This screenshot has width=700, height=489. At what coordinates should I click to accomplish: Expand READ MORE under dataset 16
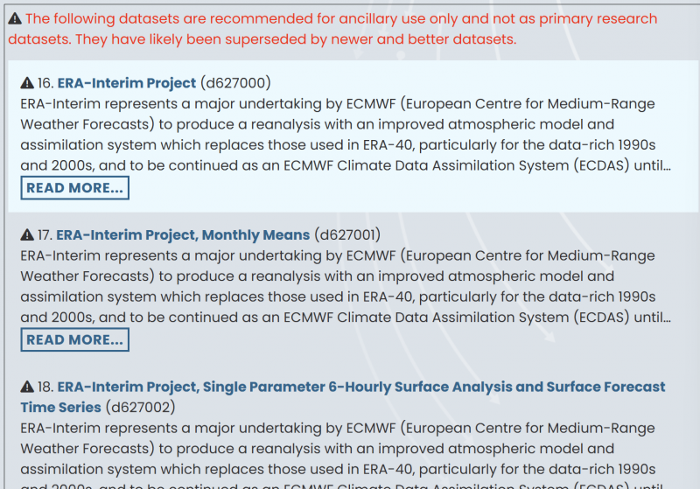74,188
